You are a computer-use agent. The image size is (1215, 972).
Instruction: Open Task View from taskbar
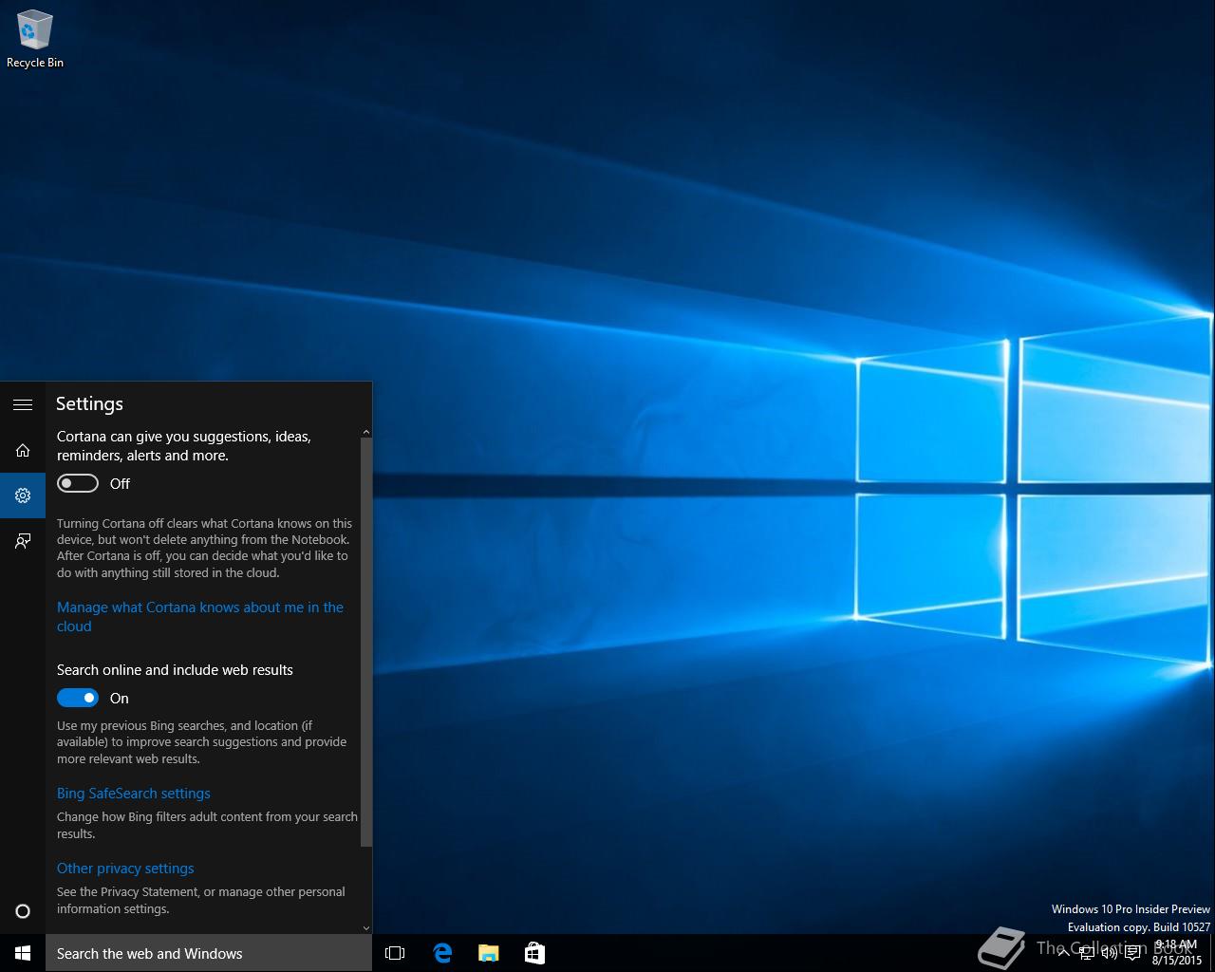[x=395, y=953]
